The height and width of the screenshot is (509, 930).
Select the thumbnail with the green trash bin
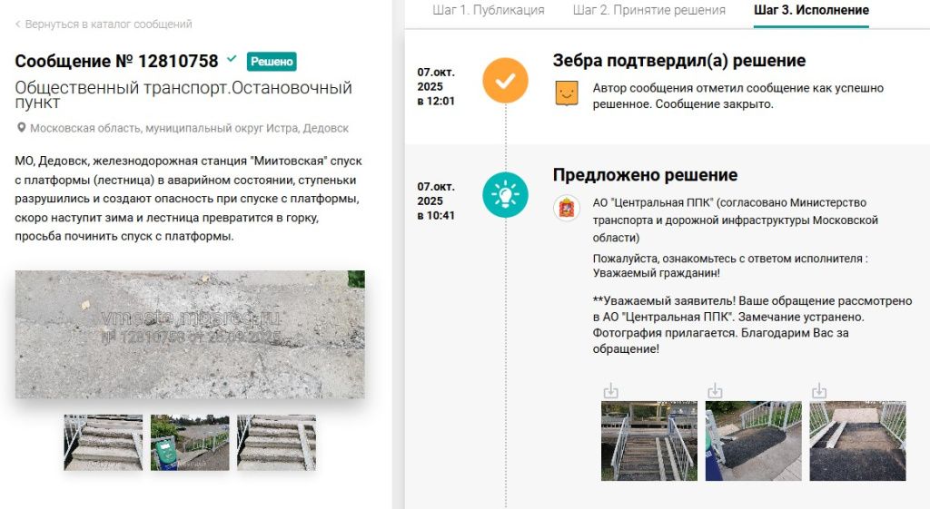tap(190, 443)
